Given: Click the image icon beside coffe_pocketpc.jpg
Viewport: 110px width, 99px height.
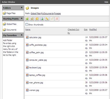Looking at the screenshot, I should click(x=27, y=45).
